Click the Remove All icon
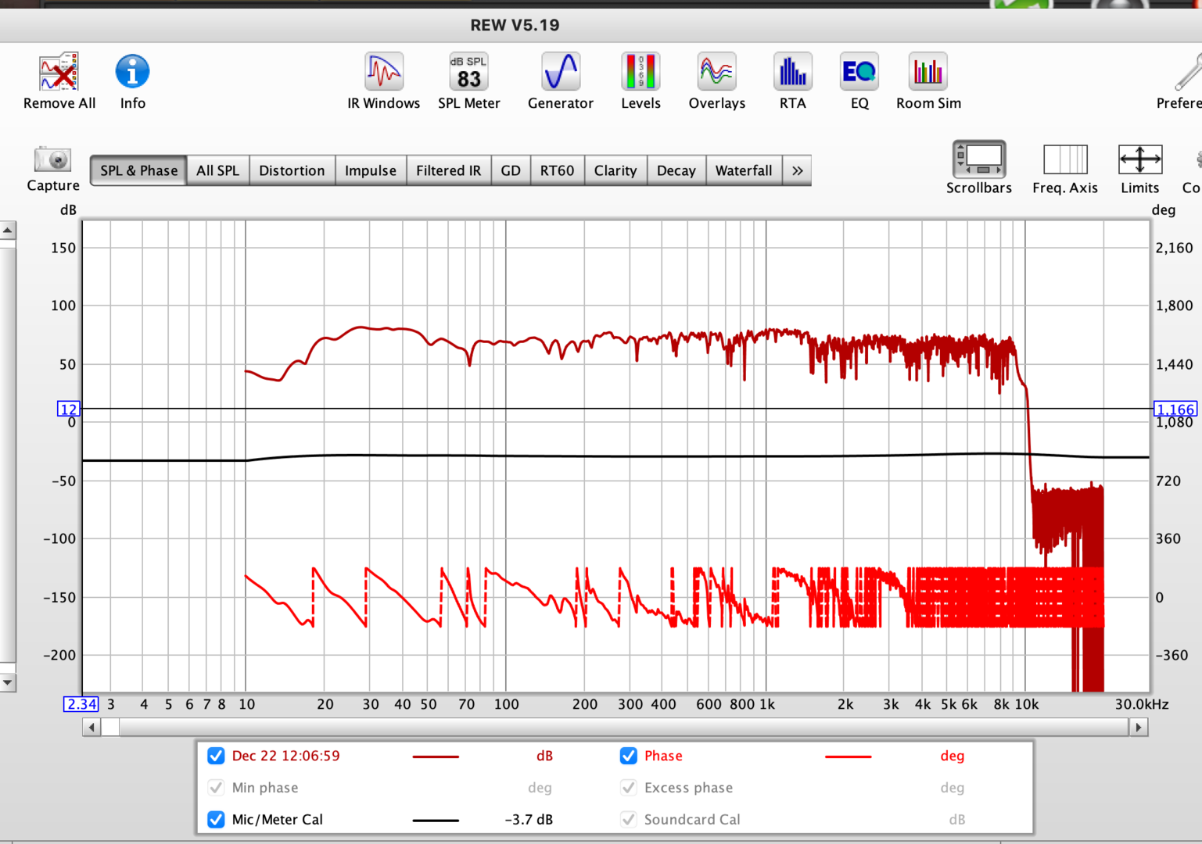 tap(59, 73)
